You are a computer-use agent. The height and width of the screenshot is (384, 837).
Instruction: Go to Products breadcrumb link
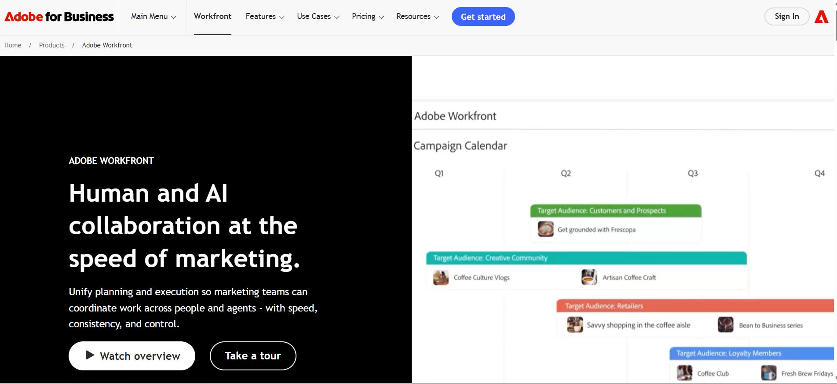pyautogui.click(x=51, y=45)
